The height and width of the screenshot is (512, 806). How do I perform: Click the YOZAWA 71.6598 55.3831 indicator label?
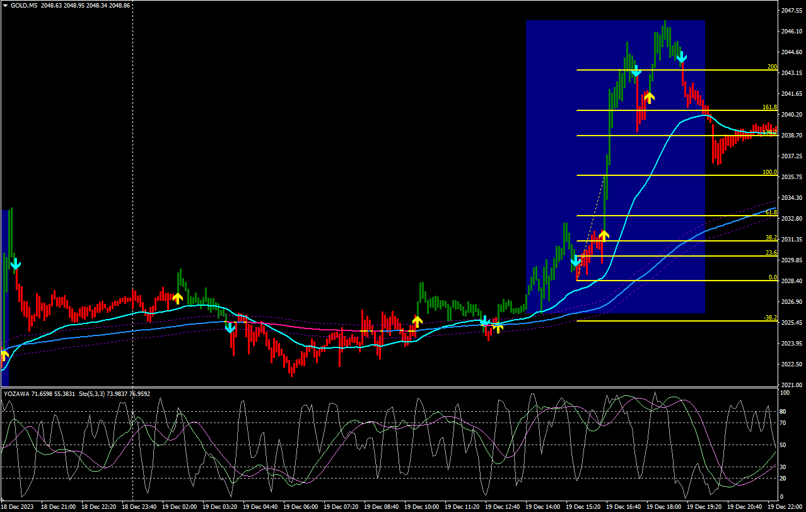(38, 393)
